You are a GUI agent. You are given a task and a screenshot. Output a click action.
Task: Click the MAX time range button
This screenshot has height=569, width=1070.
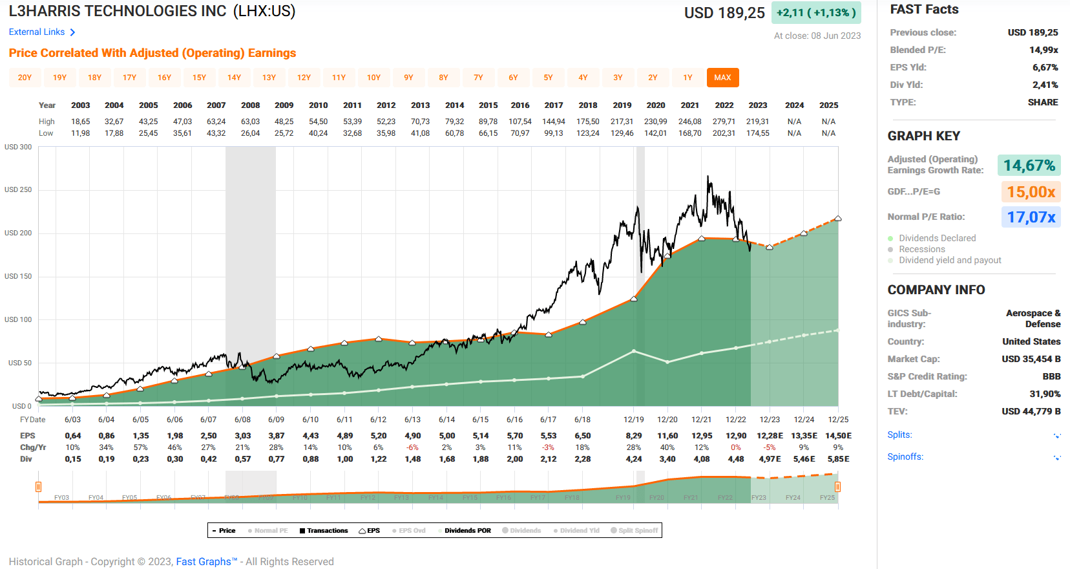723,78
